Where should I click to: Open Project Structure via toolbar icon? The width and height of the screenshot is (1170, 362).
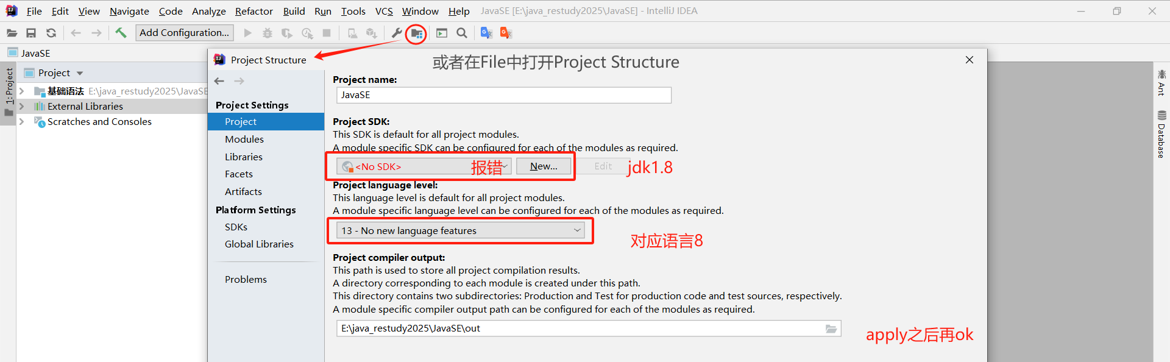(416, 33)
